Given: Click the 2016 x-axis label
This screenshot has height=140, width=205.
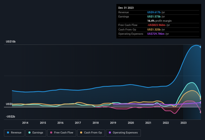Looking at the screenshot, I should pyautogui.click(x=60, y=123).
